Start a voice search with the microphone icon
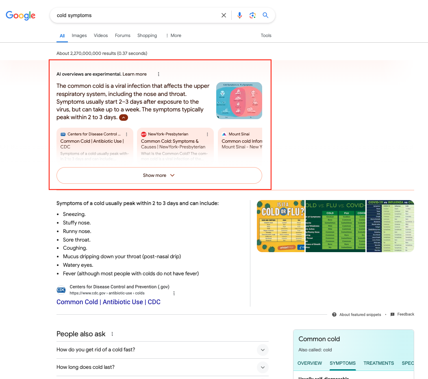 click(x=239, y=15)
